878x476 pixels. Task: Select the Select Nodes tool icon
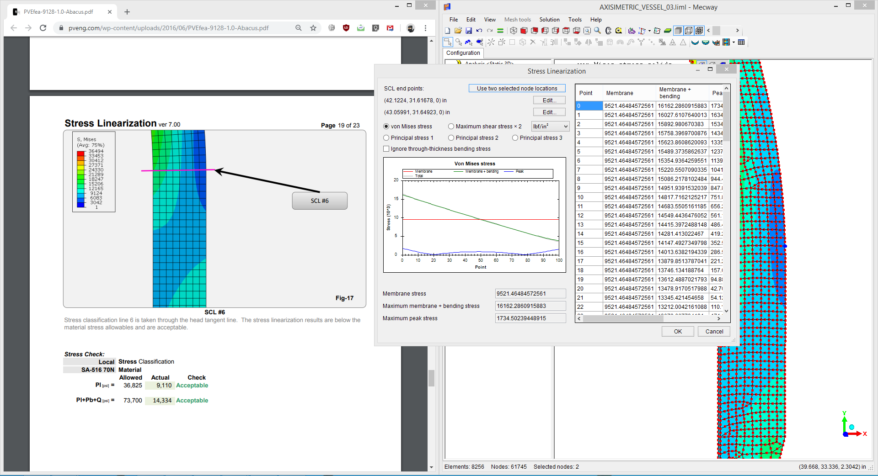pyautogui.click(x=448, y=42)
